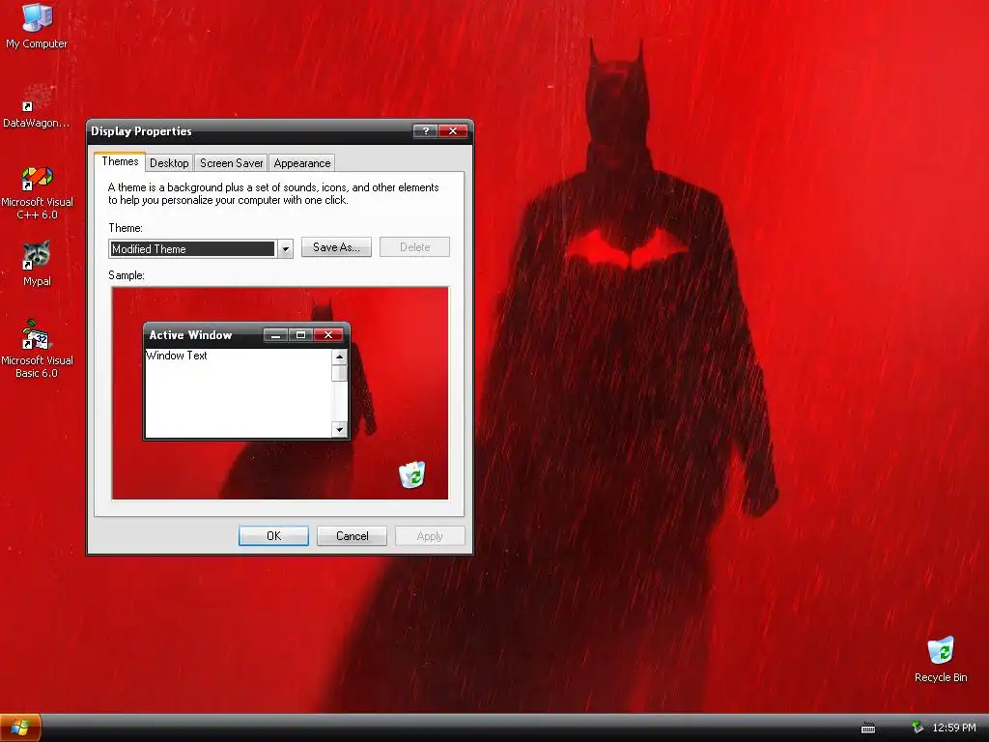The height and width of the screenshot is (742, 989).
Task: Click the sample window close X icon
Action: (x=328, y=335)
